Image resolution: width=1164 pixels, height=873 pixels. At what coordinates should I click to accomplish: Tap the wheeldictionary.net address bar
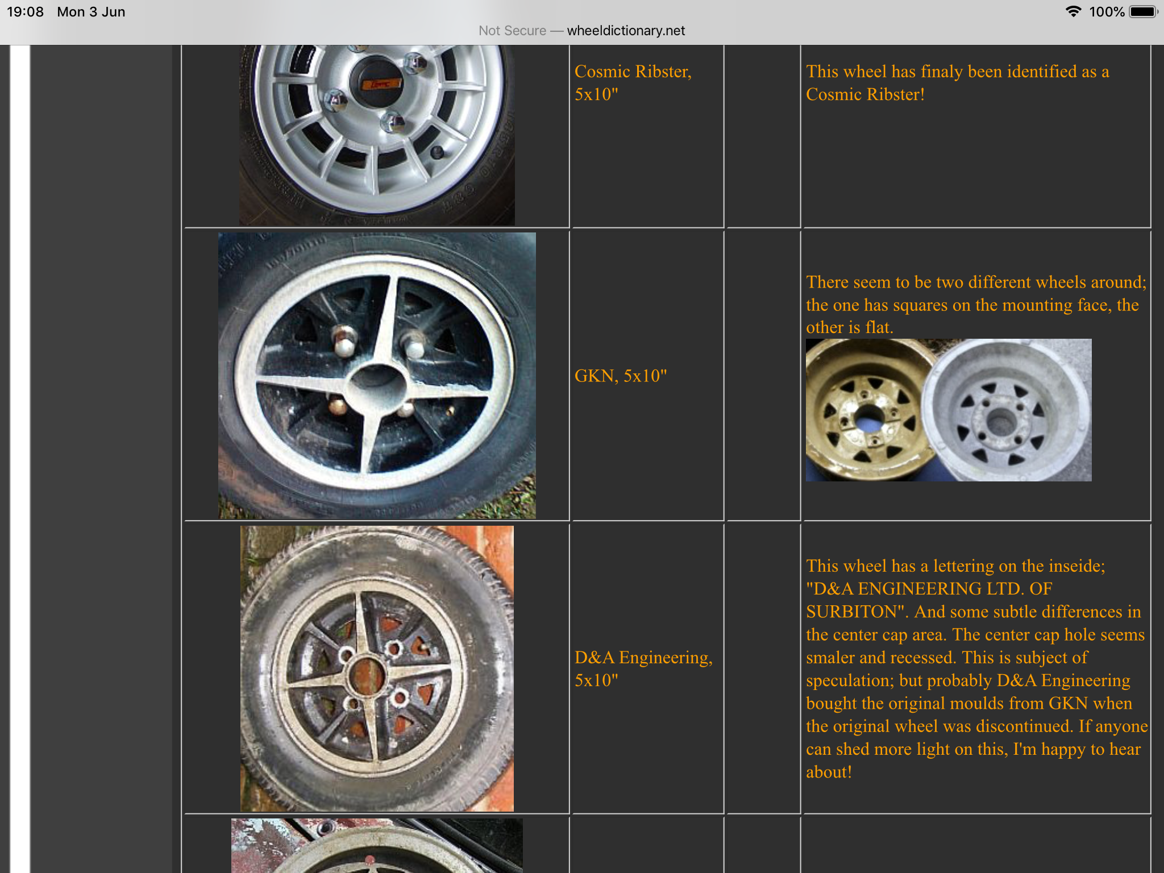[x=581, y=31]
